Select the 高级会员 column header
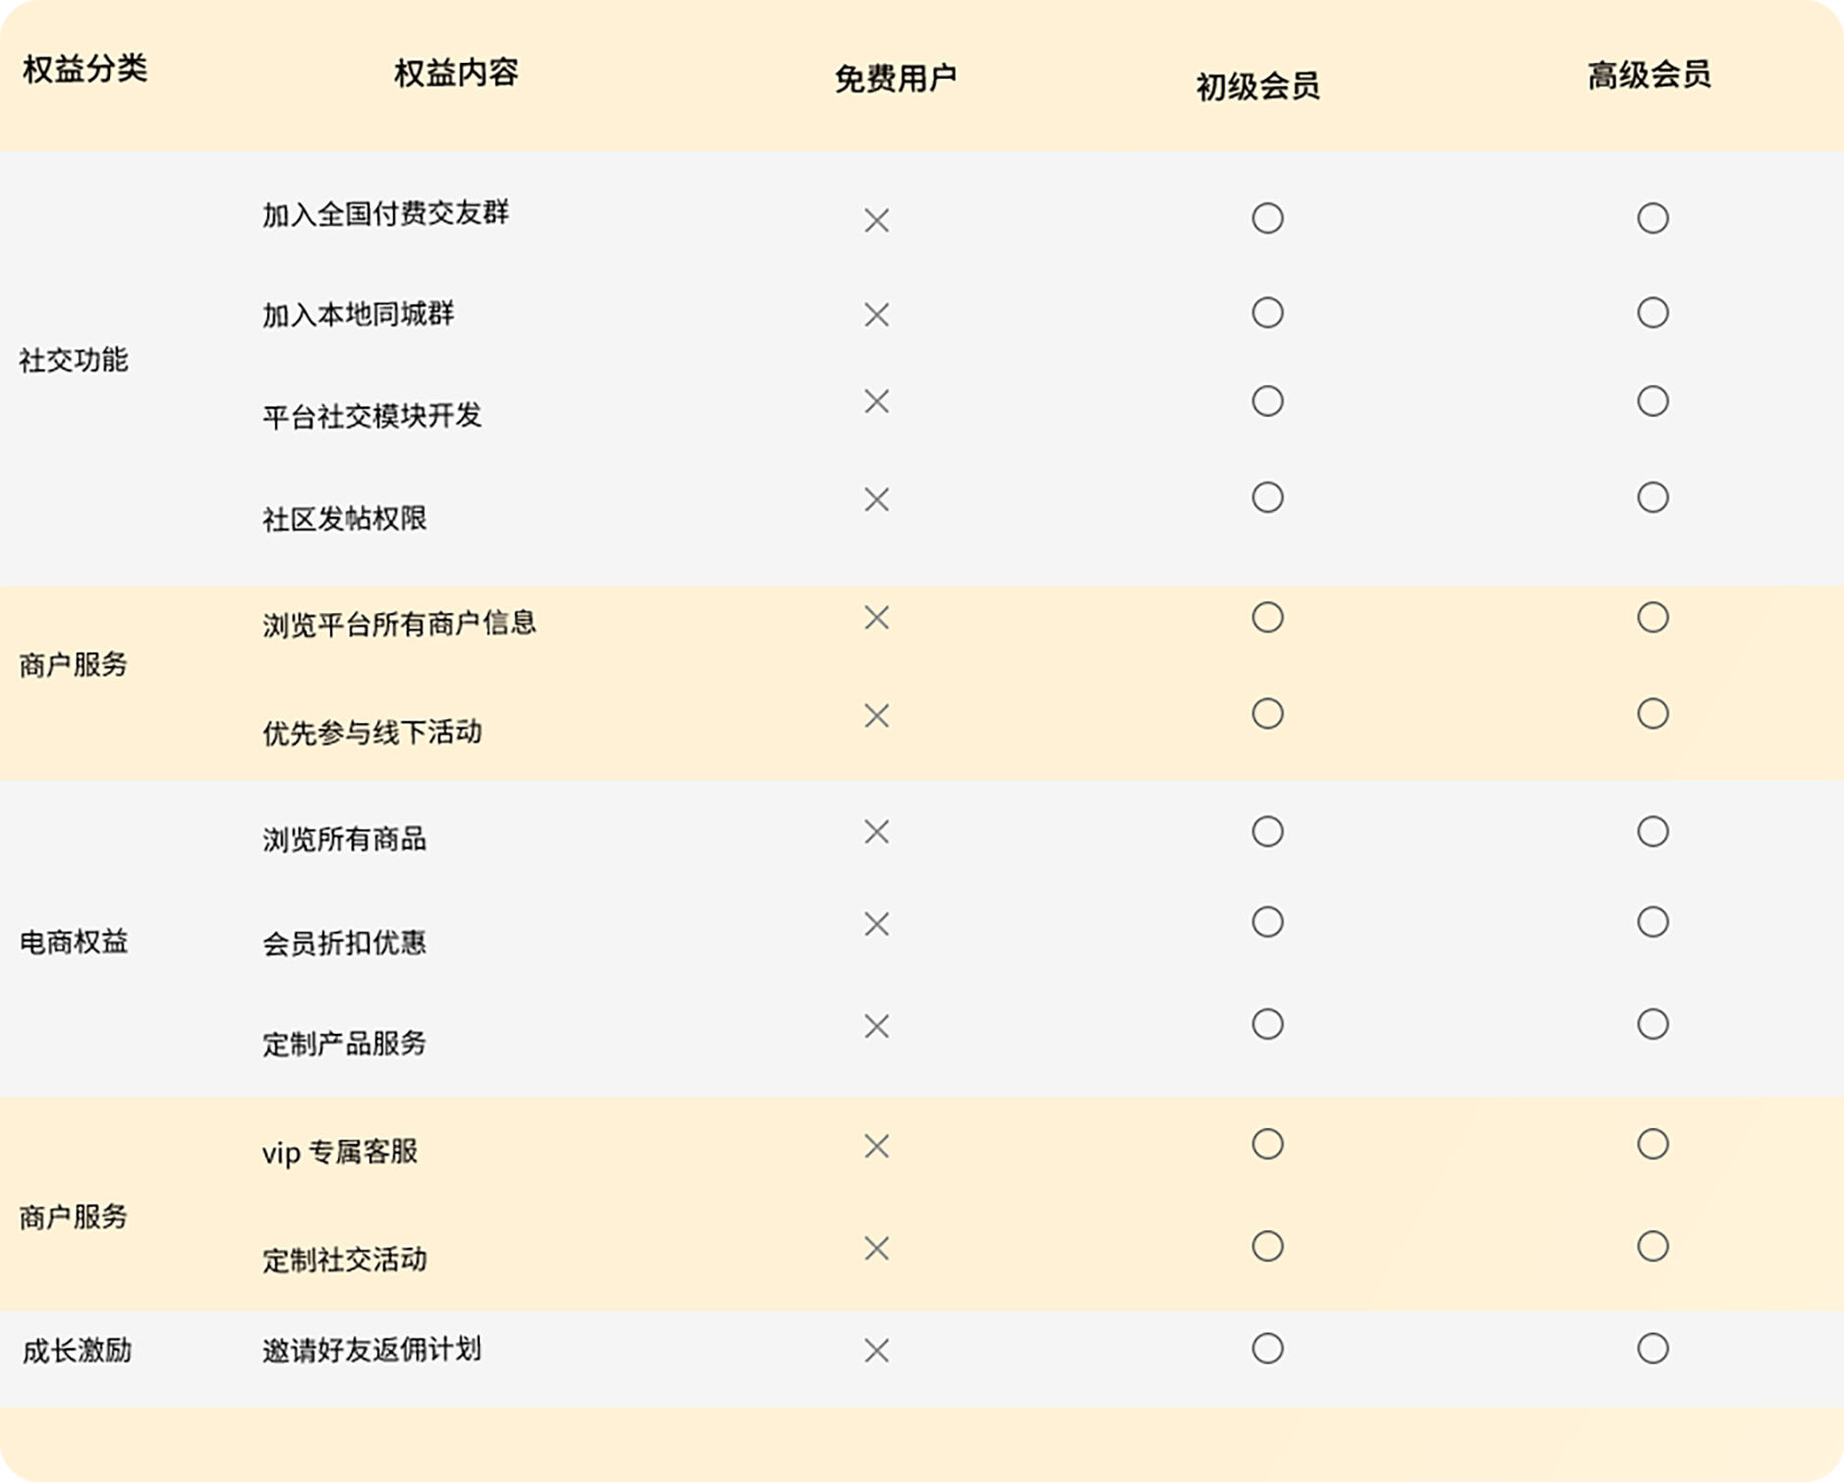Viewport: 1844px width, 1482px height. [1648, 75]
